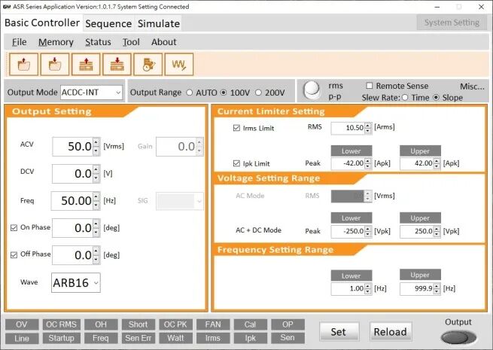The width and height of the screenshot is (493, 350).
Task: Open the Output Mode ACDC-INT dropdown
Action: (91, 93)
